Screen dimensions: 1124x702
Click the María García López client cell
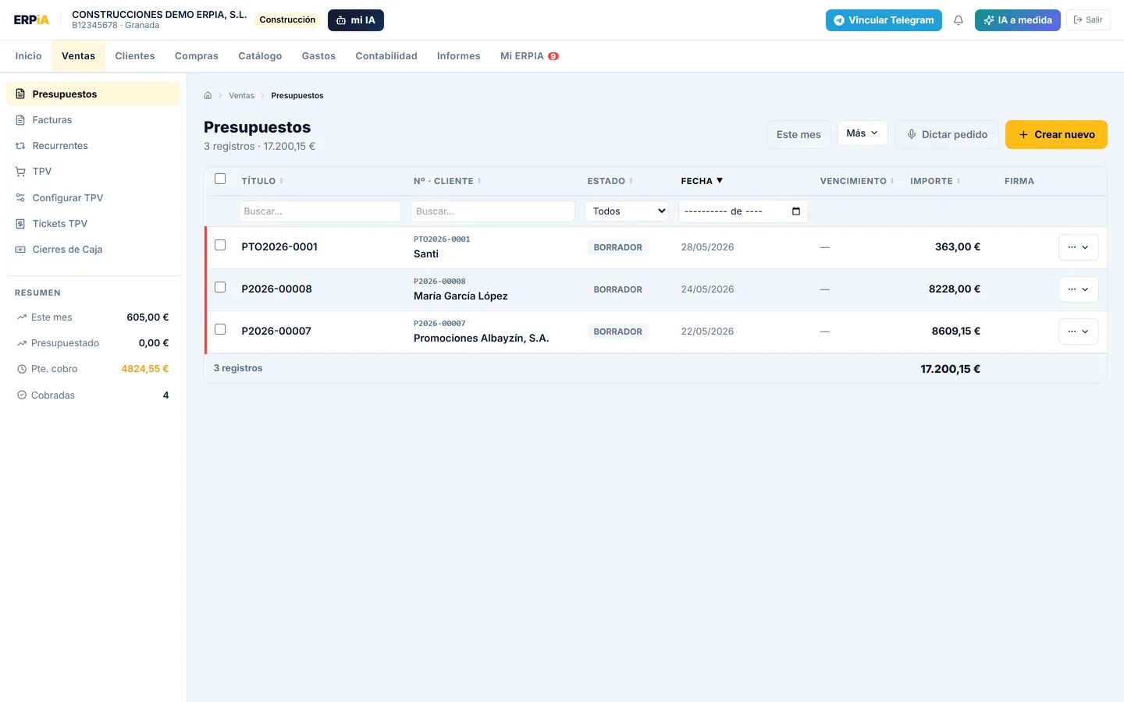tap(461, 296)
